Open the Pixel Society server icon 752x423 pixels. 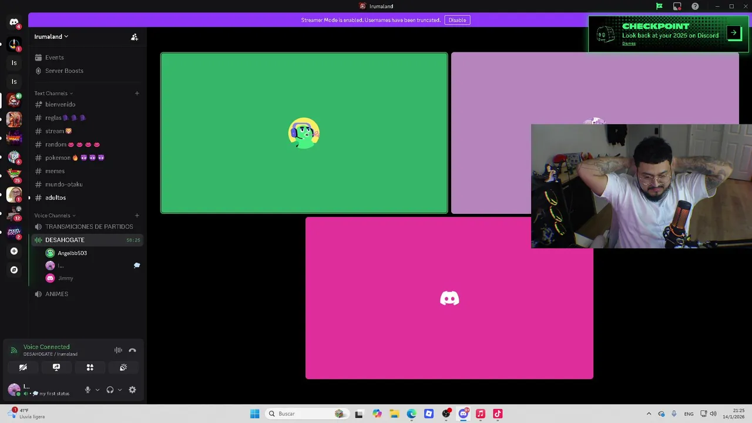coord(14,233)
